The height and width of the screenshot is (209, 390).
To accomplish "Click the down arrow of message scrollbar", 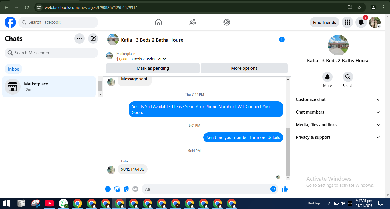I will pos(288,178).
